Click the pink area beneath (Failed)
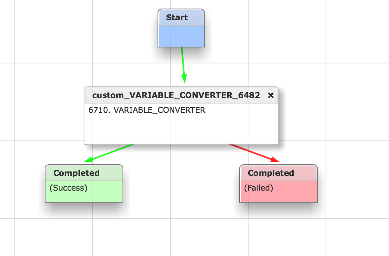This screenshot has height=256, width=389. point(279,198)
